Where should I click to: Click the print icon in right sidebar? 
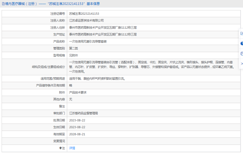click(x=242, y=53)
